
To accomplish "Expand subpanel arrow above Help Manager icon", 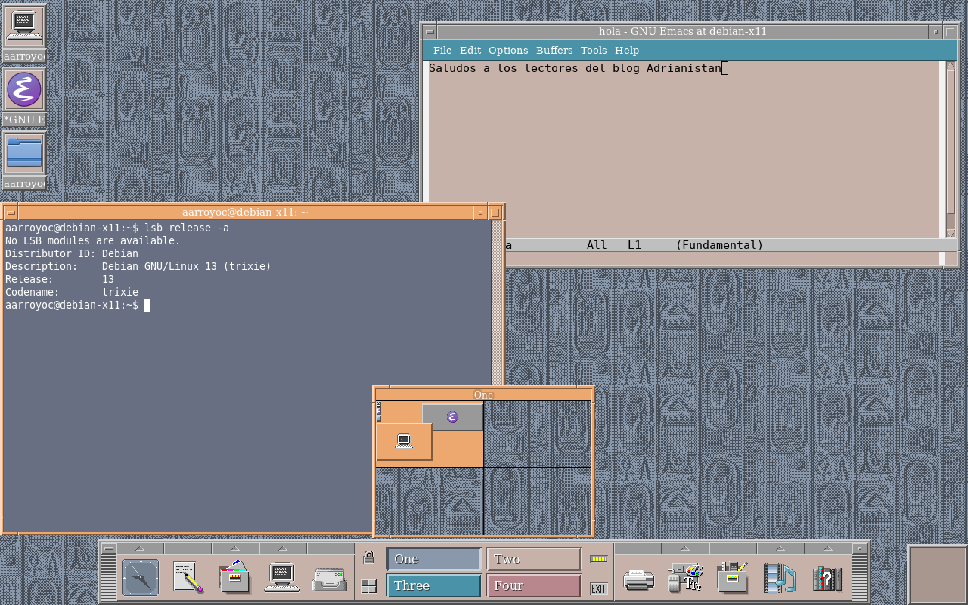I will tap(828, 548).
